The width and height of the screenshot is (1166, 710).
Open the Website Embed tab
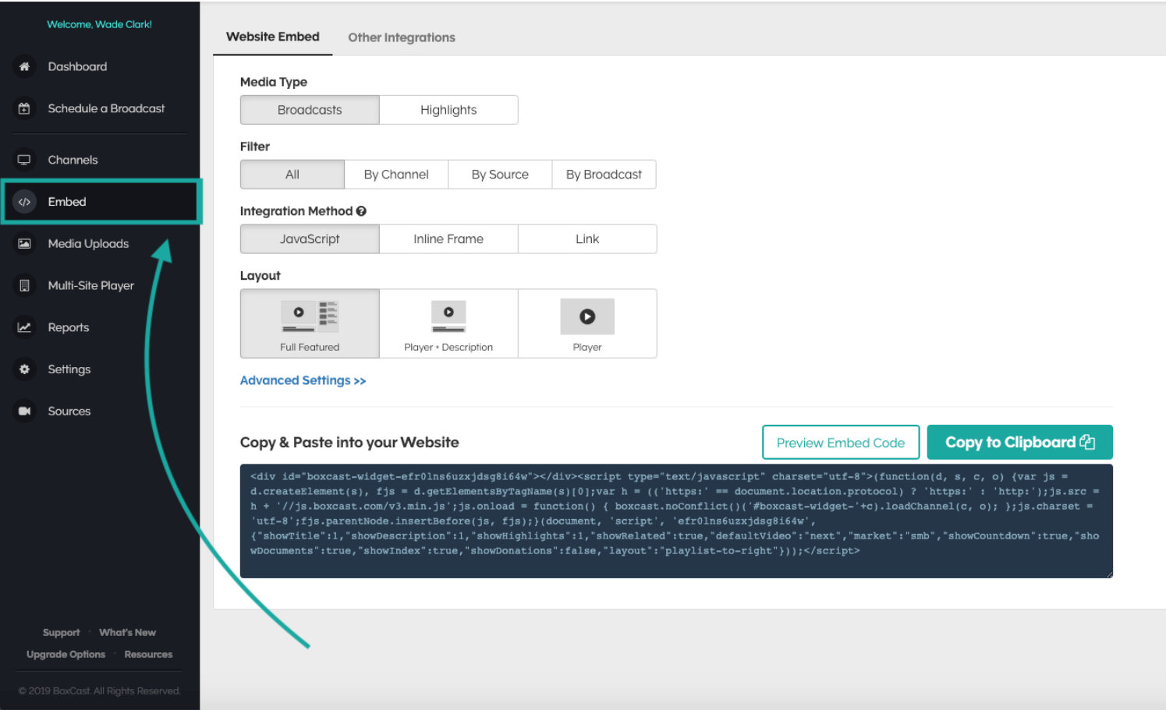(272, 36)
